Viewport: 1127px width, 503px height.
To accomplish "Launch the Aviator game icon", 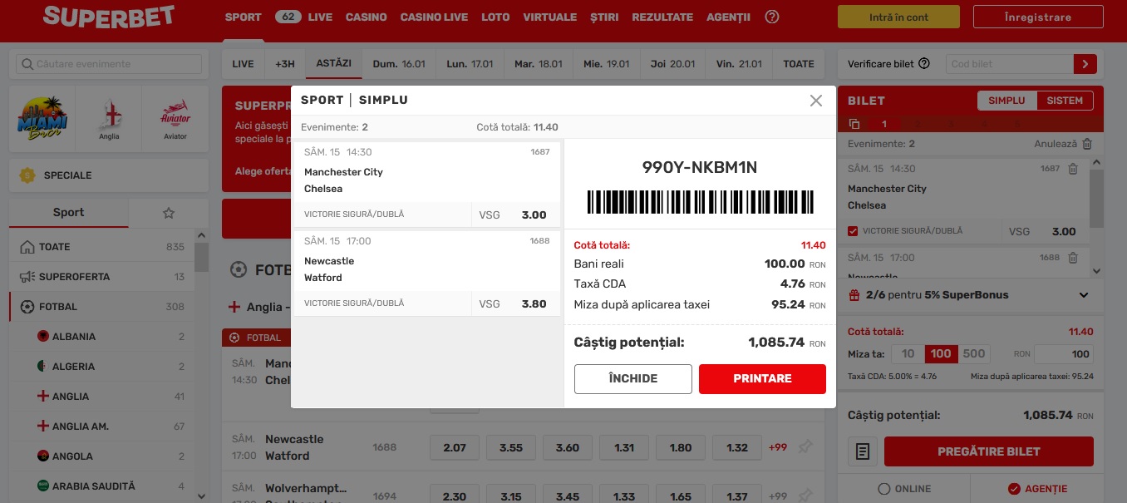I will pos(175,115).
